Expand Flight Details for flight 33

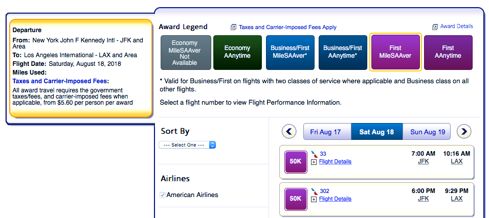point(314,162)
